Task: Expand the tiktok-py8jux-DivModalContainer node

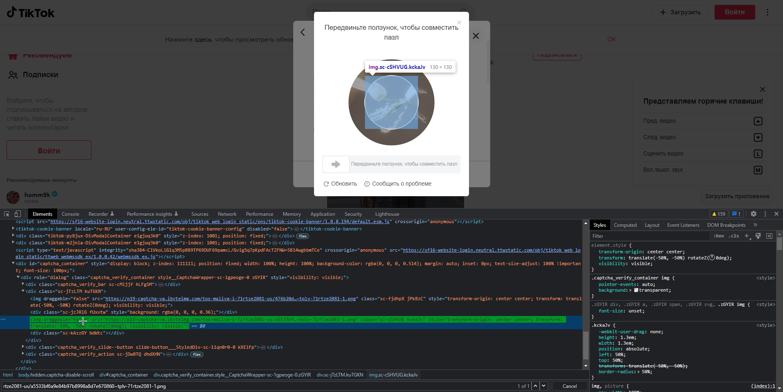Action: tap(13, 236)
